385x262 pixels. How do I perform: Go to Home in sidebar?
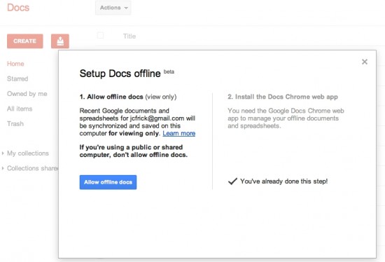[15, 64]
